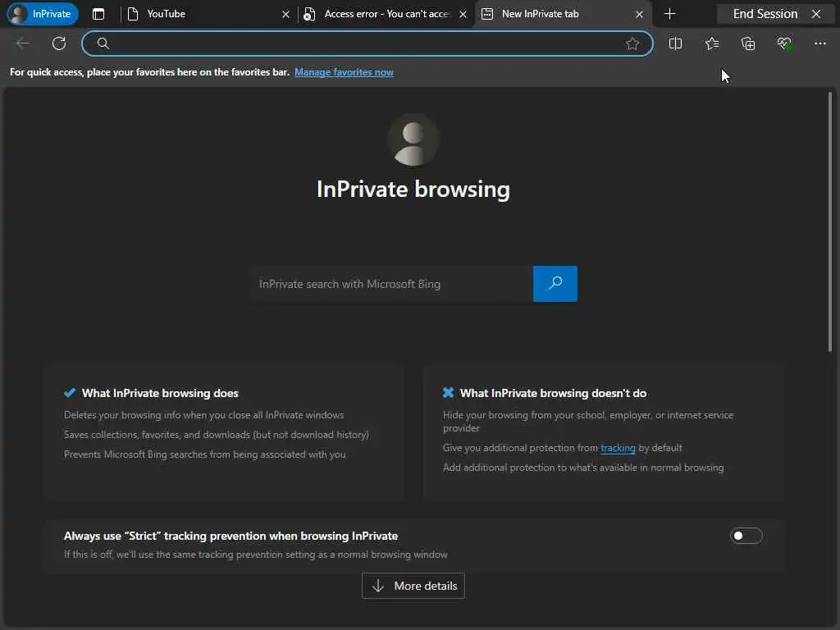The width and height of the screenshot is (840, 630).
Task: Toggle Strict tracking prevention switch
Action: [746, 536]
